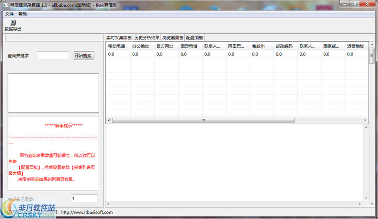This screenshot has height=219, width=378.
Task: Sort by 移动电话 column header
Action: coord(118,46)
